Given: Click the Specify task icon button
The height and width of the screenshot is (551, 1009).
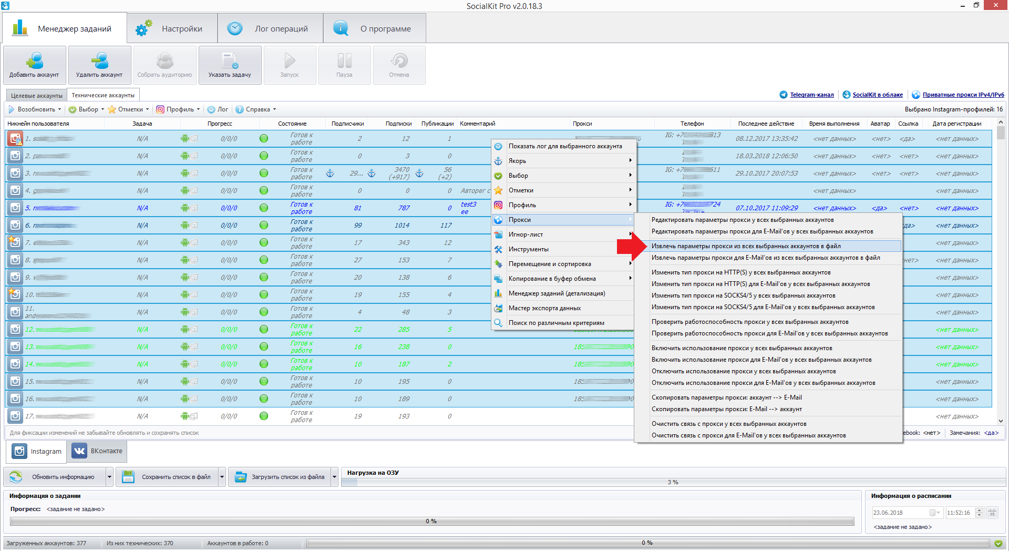Looking at the screenshot, I should (230, 65).
